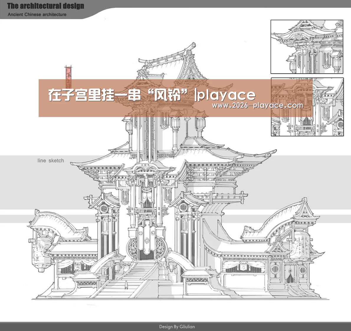Click 'Ancient Chinese architecture' subtitle text
Viewport: 351px width, 331px height.
[37, 14]
